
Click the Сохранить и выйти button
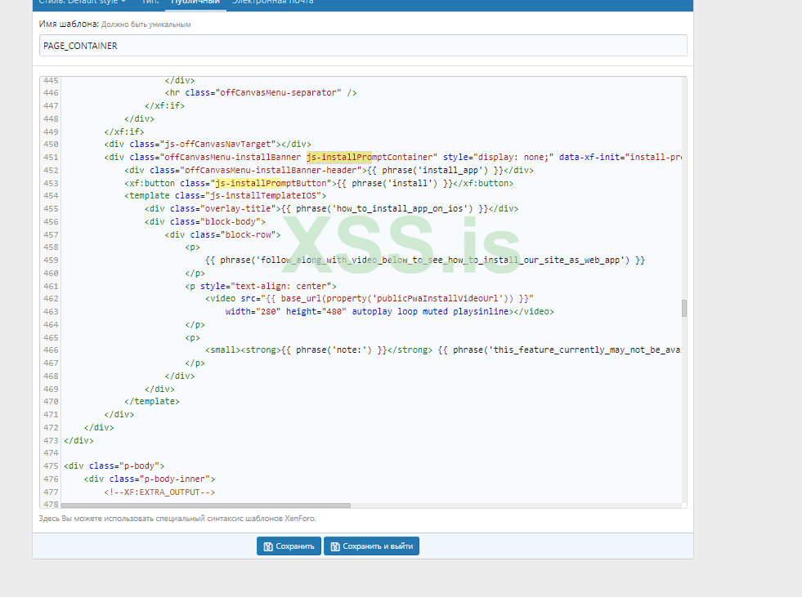point(371,546)
